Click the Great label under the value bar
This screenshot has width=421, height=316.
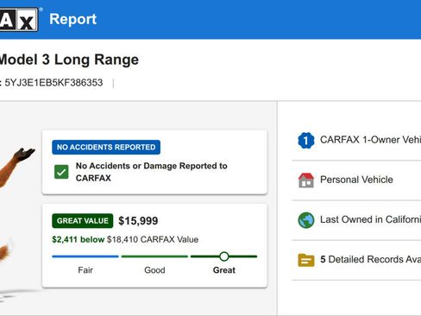tap(224, 270)
